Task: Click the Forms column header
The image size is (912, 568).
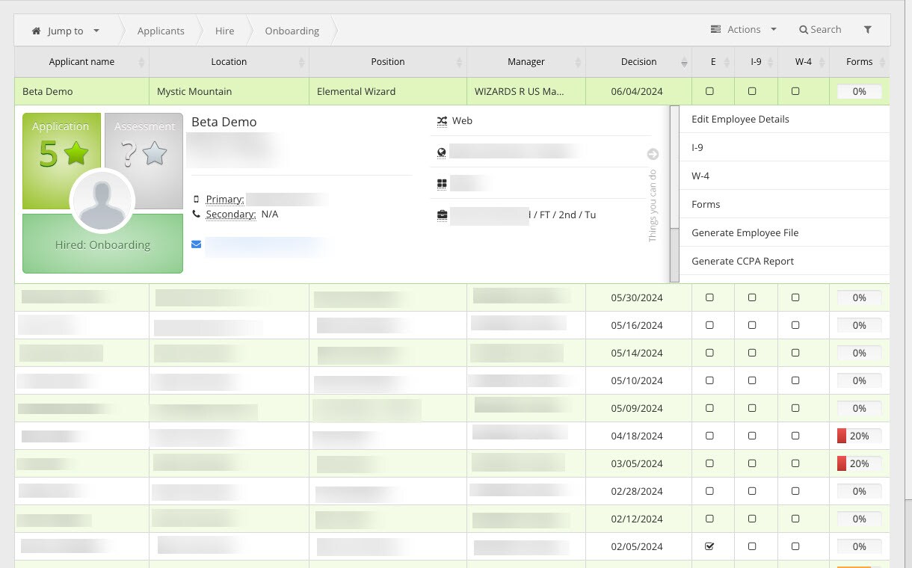Action: point(860,62)
